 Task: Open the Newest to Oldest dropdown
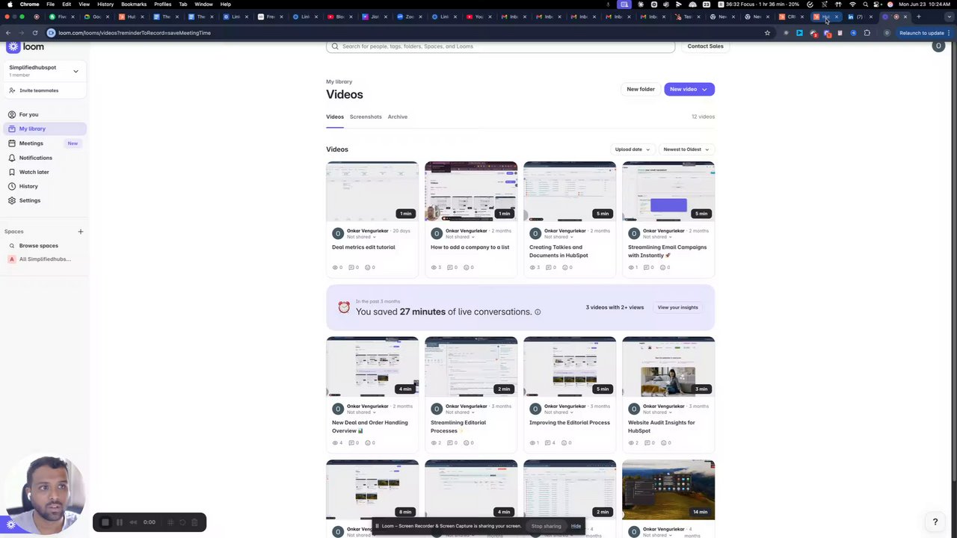686,149
